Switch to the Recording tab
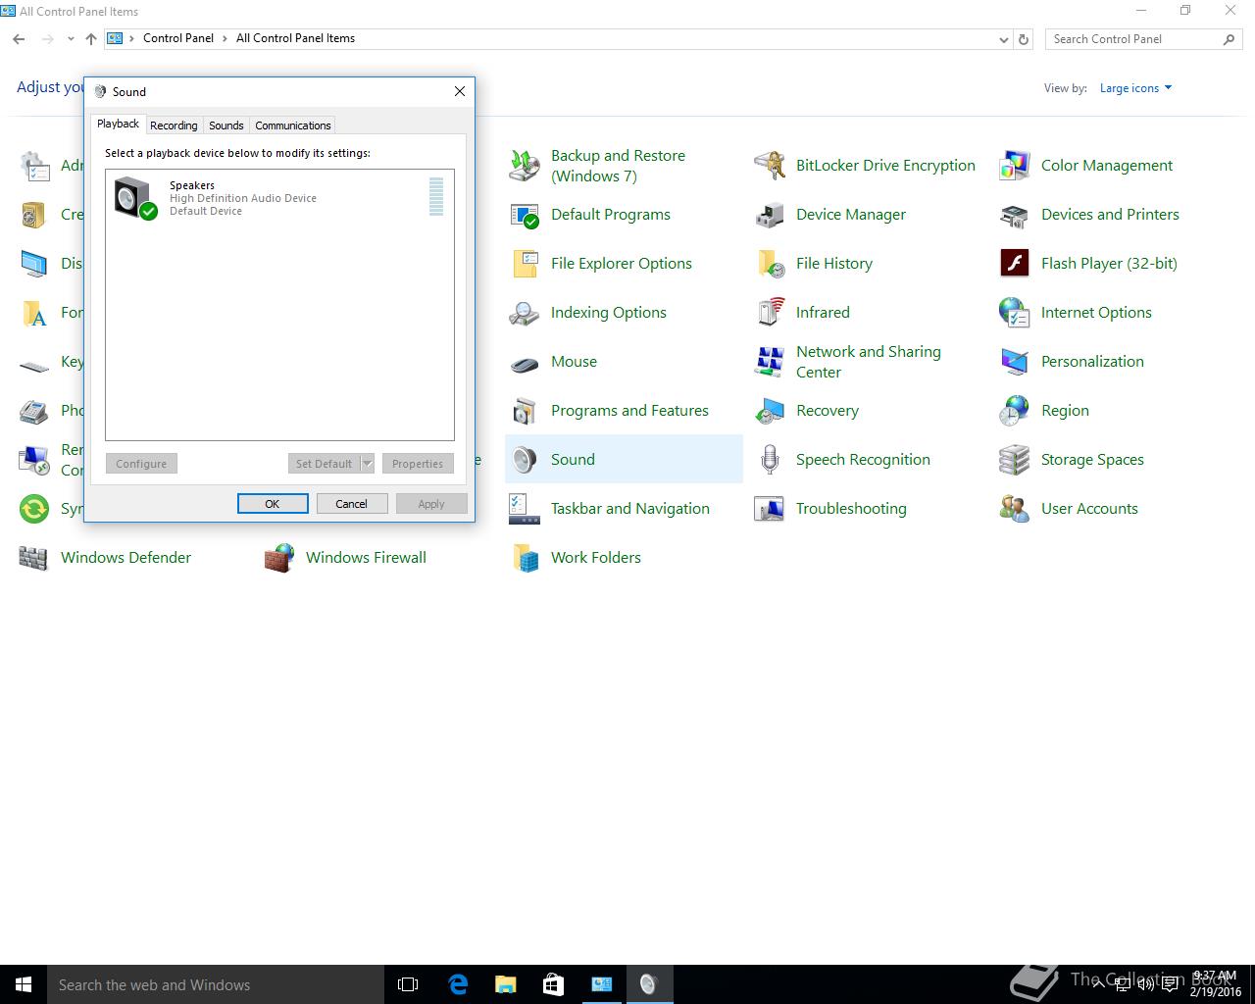 174,125
